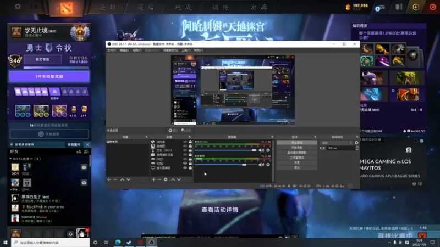
Task: Mute the Mic/Aux audio speaker icon
Action: (x=261, y=150)
